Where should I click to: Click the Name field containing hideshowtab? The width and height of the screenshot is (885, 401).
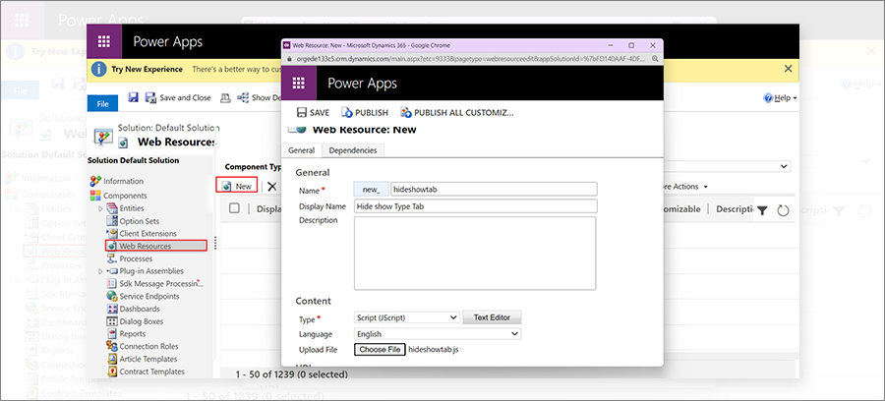[x=494, y=190]
